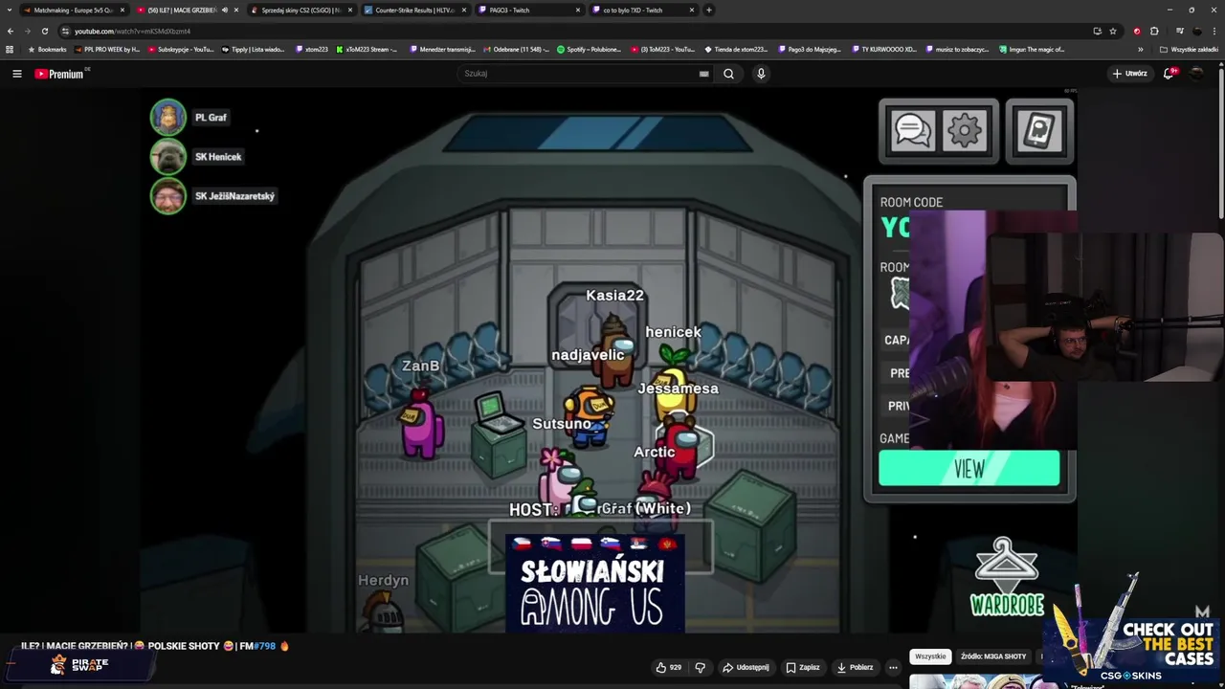Click SK Henicek player avatar

tap(167, 156)
